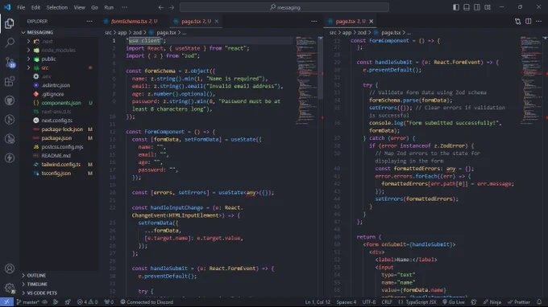Open the Selection menu
548x307 pixels.
point(57,7)
